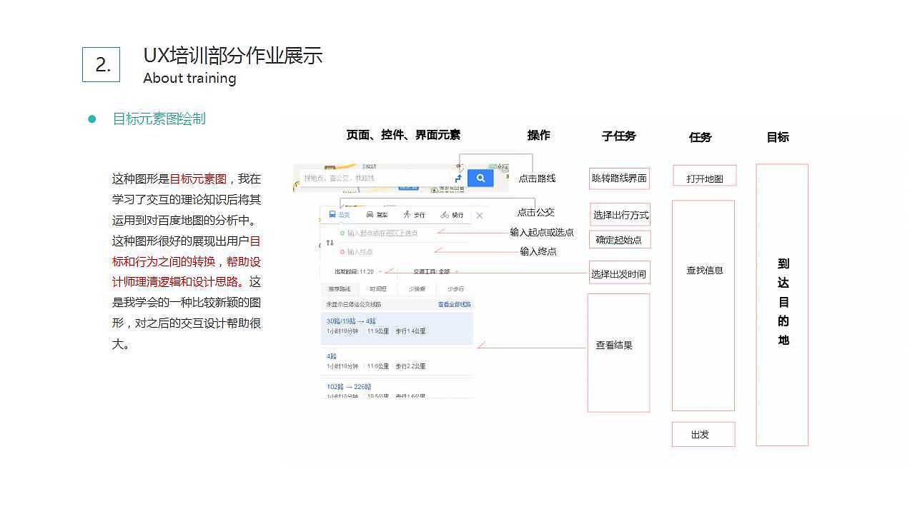This screenshot has height=514, width=915.
Task: Click the 输入起点或选点 operation label
Action: tap(542, 233)
